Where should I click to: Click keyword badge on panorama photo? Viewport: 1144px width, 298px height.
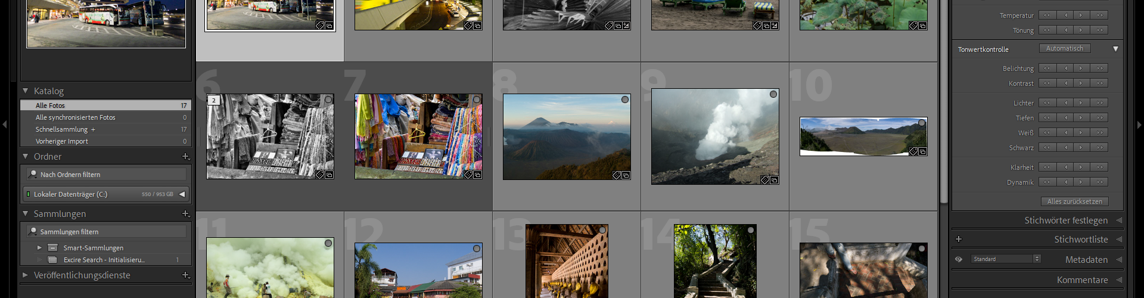coord(913,151)
